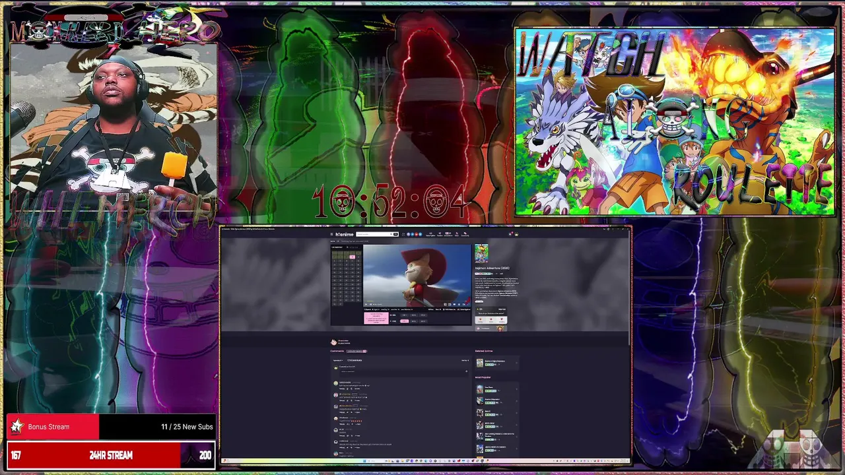Open the Twitter social icon in header
Viewport: 845px width, 475px height.
point(421,234)
